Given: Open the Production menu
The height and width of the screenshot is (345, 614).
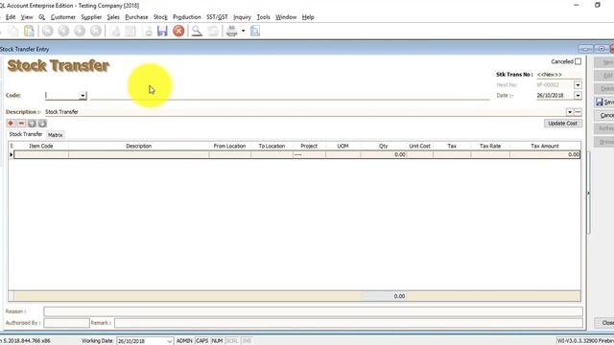Looking at the screenshot, I should click(187, 17).
